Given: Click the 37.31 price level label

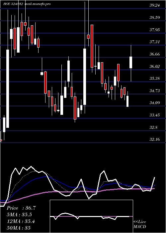Looking at the screenshot, I should pyautogui.click(x=155, y=42).
